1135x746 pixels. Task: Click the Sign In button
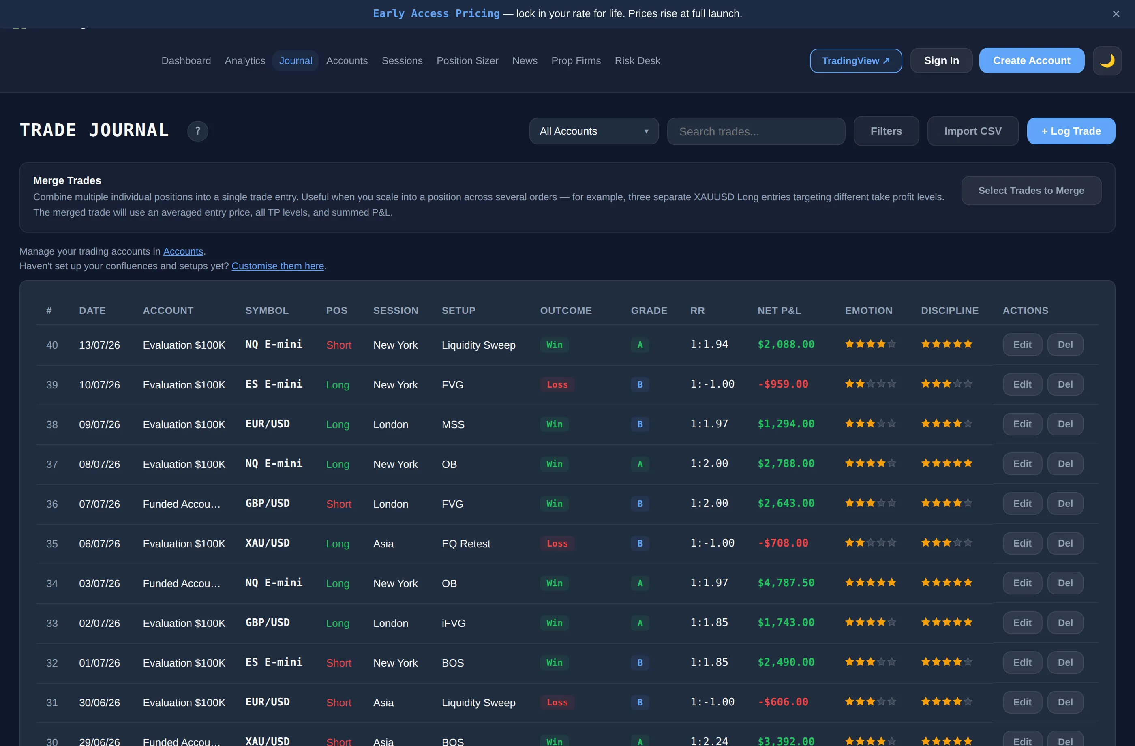coord(941,60)
